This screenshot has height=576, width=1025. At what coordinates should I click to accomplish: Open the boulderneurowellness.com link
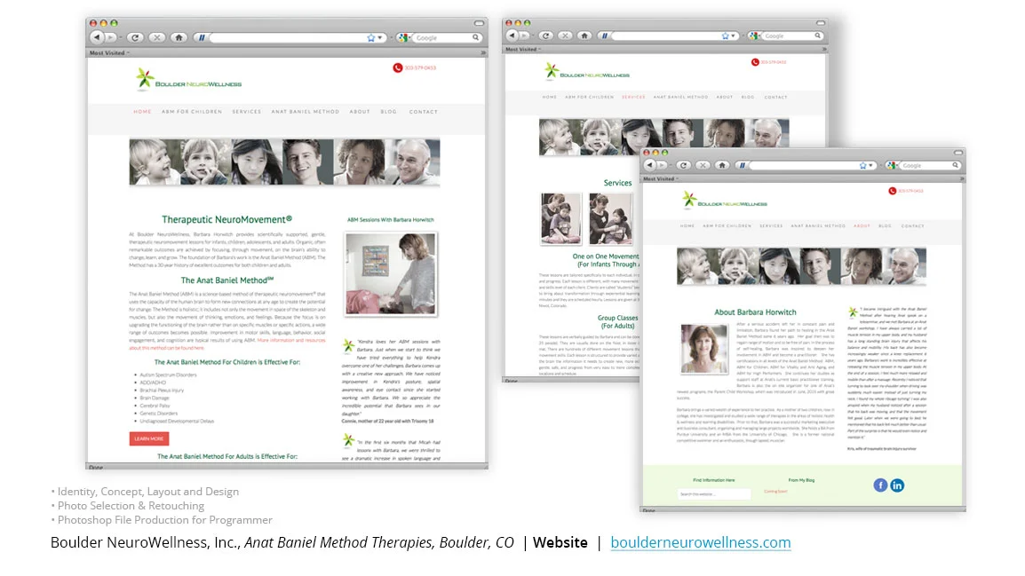click(x=701, y=542)
